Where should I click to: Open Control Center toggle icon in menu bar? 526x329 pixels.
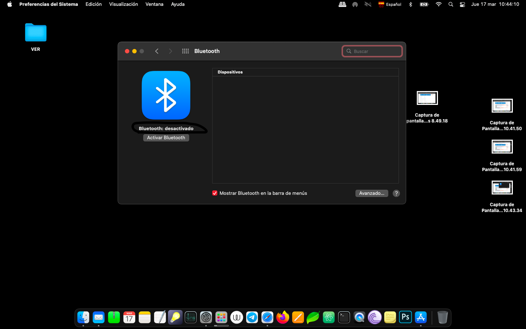pos(462,4)
